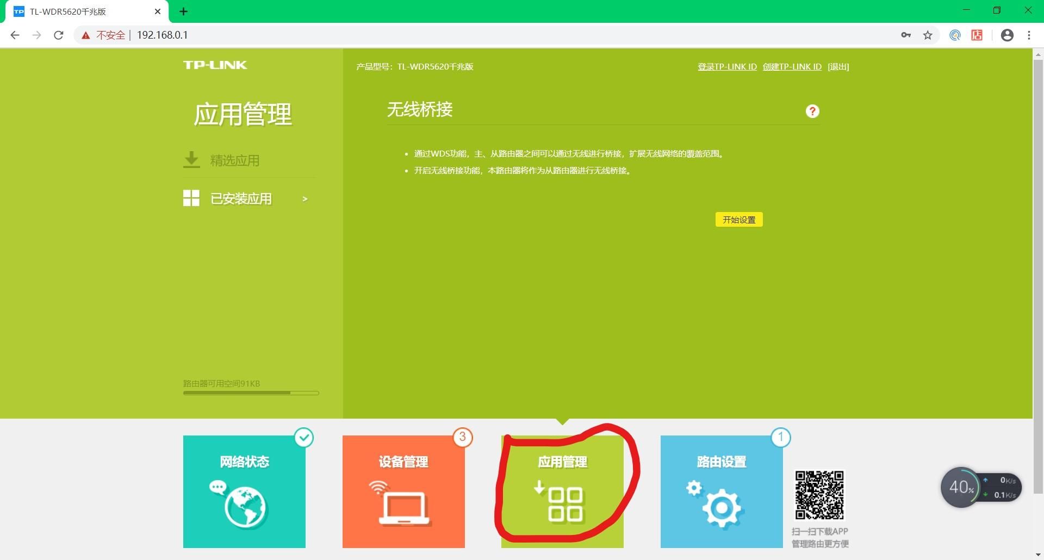
Task: Click the browser forward arrow
Action: (36, 35)
